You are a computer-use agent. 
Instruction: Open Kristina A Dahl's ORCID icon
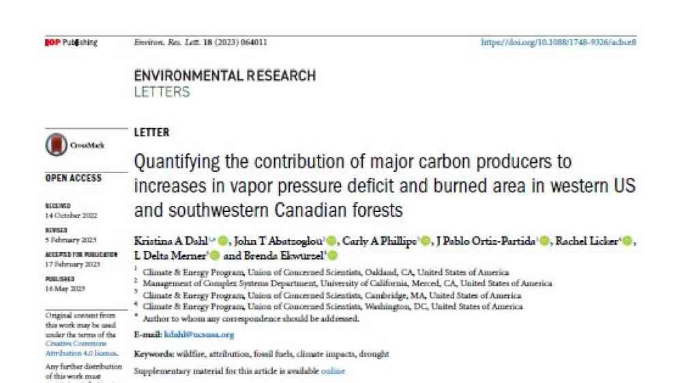[x=223, y=241]
